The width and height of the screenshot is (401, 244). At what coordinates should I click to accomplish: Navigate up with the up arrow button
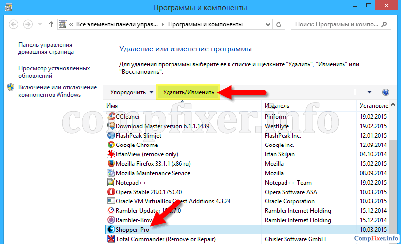(x=51, y=24)
